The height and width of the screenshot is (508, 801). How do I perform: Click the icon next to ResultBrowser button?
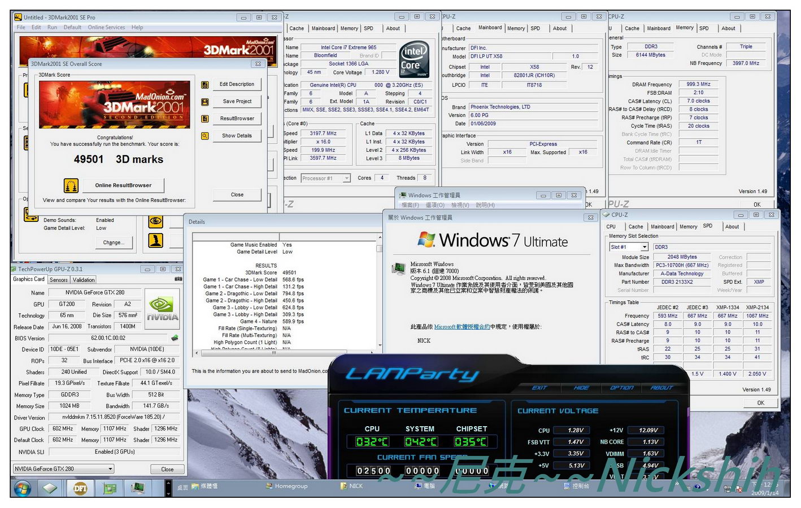pos(205,119)
